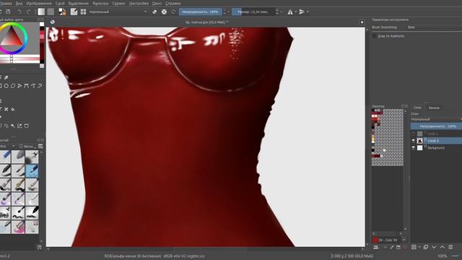Hide the Слой 2 layer

pos(414,141)
